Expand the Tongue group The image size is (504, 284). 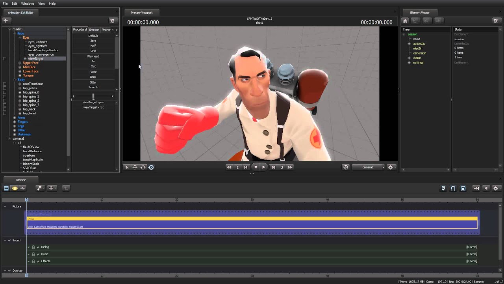20,76
